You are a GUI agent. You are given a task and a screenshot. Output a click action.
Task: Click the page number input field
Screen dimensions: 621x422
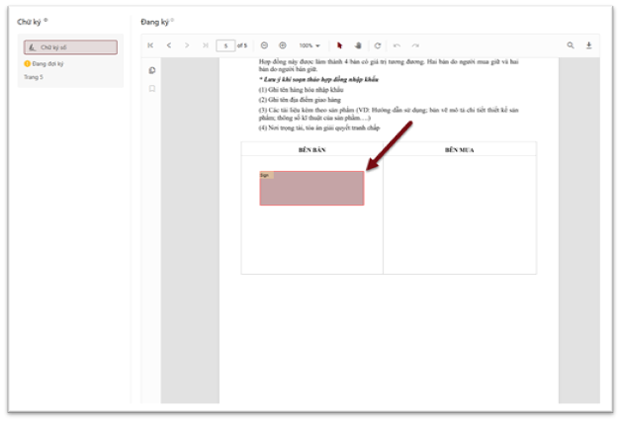point(225,45)
